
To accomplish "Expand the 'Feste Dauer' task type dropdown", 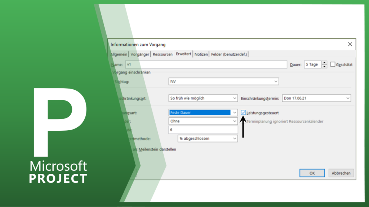I will (203, 112).
